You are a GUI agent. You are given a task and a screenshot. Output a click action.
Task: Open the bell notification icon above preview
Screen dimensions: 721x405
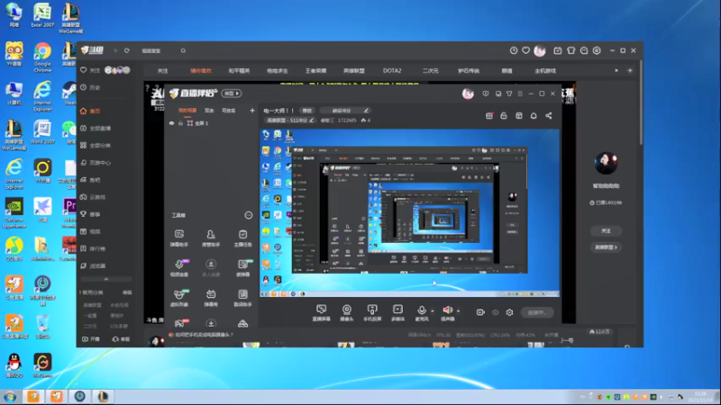click(534, 116)
